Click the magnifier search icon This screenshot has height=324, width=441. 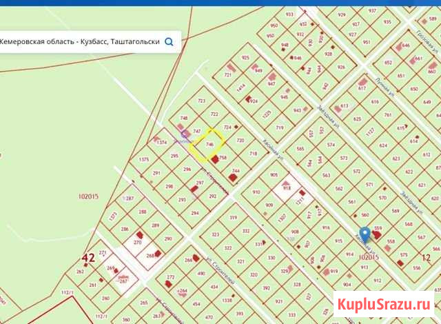coord(169,41)
